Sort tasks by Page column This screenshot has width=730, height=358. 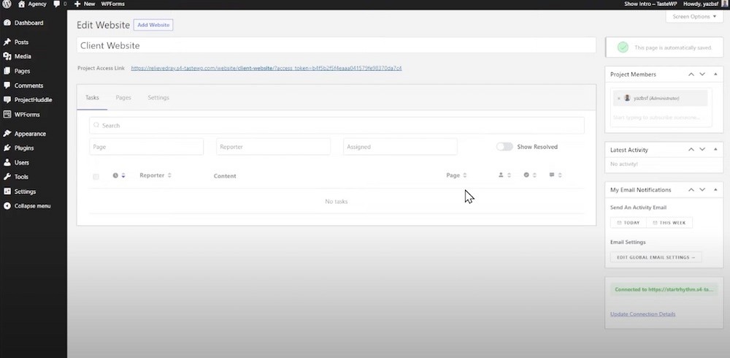tap(456, 175)
